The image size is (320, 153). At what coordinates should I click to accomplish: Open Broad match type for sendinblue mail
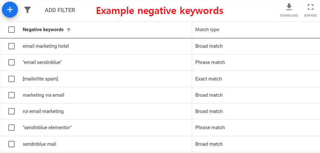click(x=209, y=144)
